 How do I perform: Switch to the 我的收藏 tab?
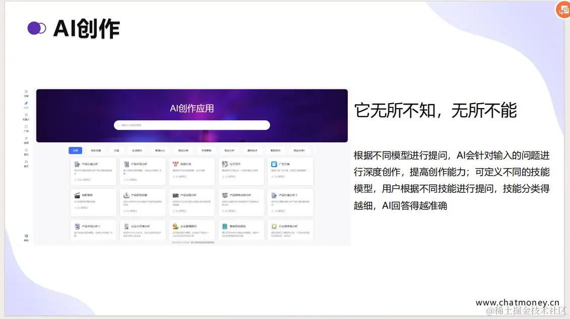(x=96, y=150)
